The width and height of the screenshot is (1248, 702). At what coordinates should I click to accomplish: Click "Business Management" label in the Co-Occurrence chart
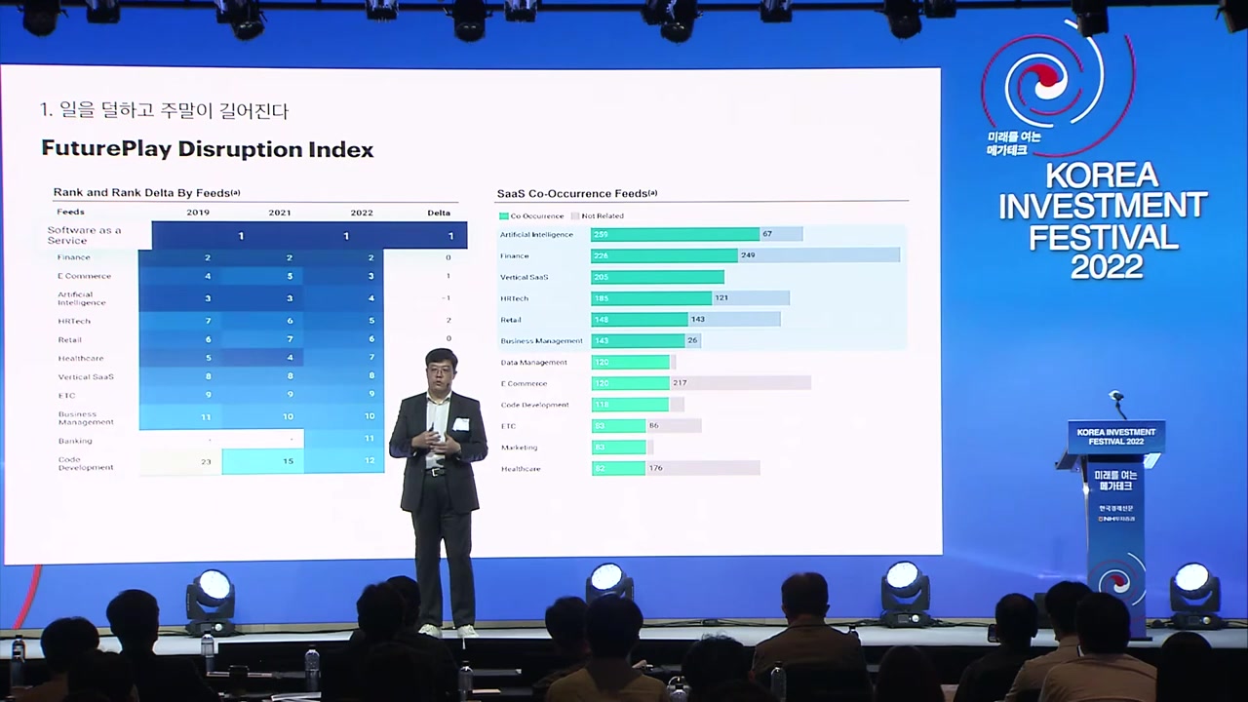point(542,341)
